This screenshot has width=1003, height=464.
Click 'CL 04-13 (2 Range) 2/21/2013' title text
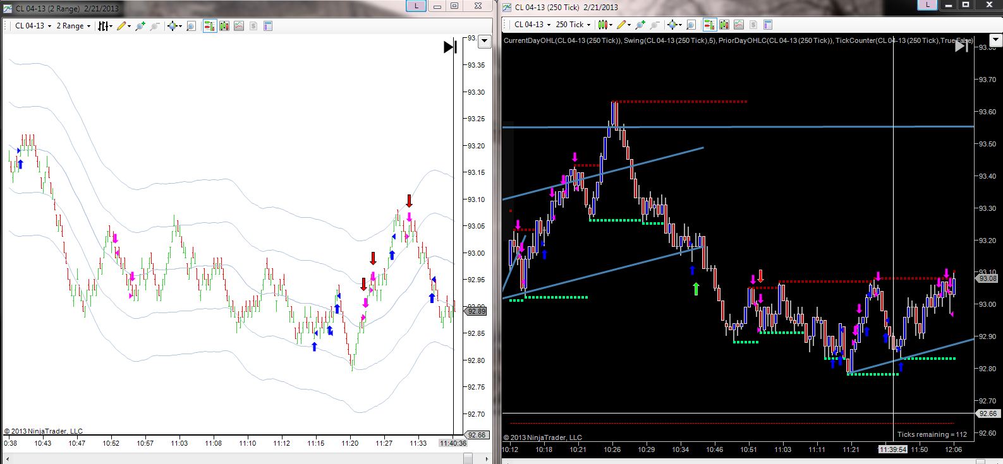[x=66, y=8]
